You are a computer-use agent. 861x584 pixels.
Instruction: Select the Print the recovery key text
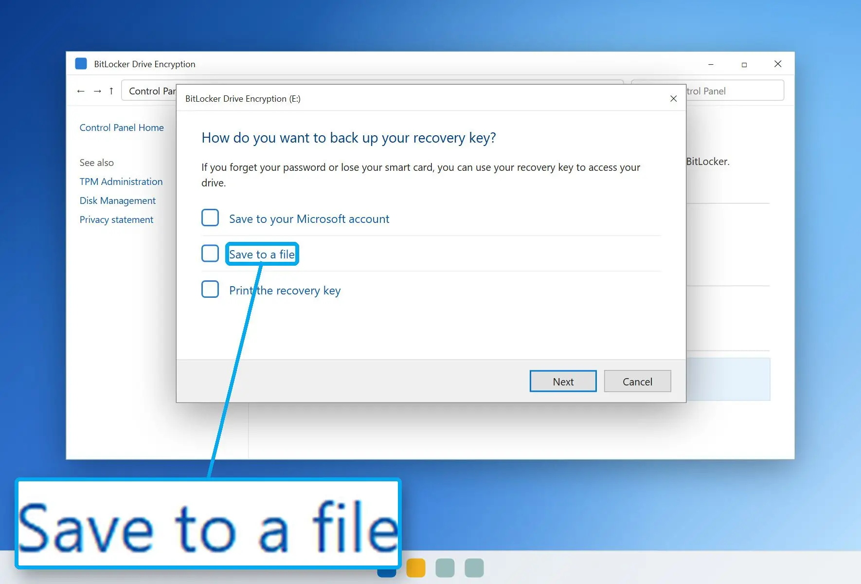[285, 291]
